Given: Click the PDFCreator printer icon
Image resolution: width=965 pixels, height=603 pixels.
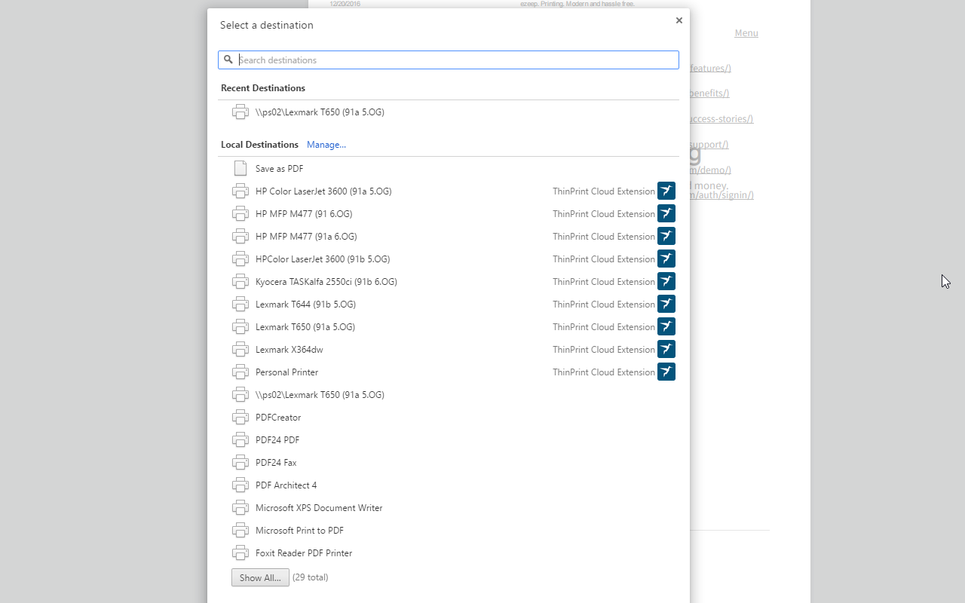Looking at the screenshot, I should pyautogui.click(x=240, y=417).
